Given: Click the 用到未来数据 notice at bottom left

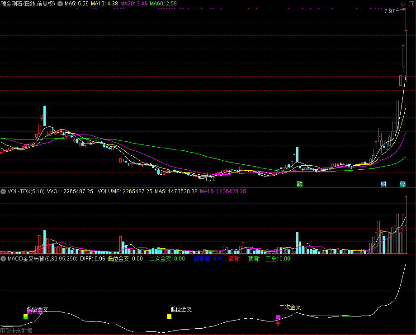Looking at the screenshot, I should click(x=16, y=331).
